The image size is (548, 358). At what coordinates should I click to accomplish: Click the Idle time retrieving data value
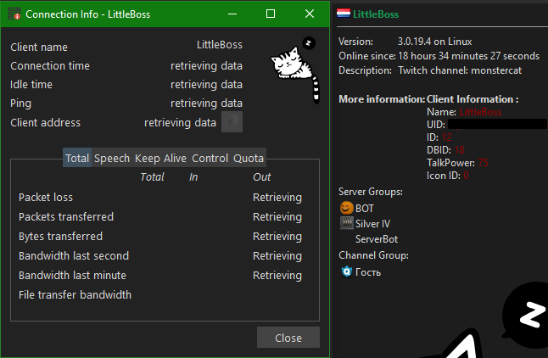click(206, 84)
